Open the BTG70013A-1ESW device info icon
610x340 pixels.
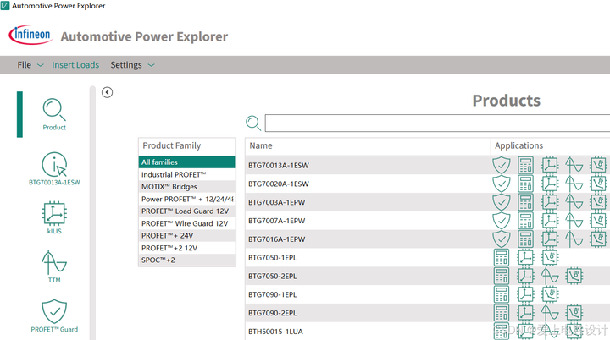[x=54, y=165]
